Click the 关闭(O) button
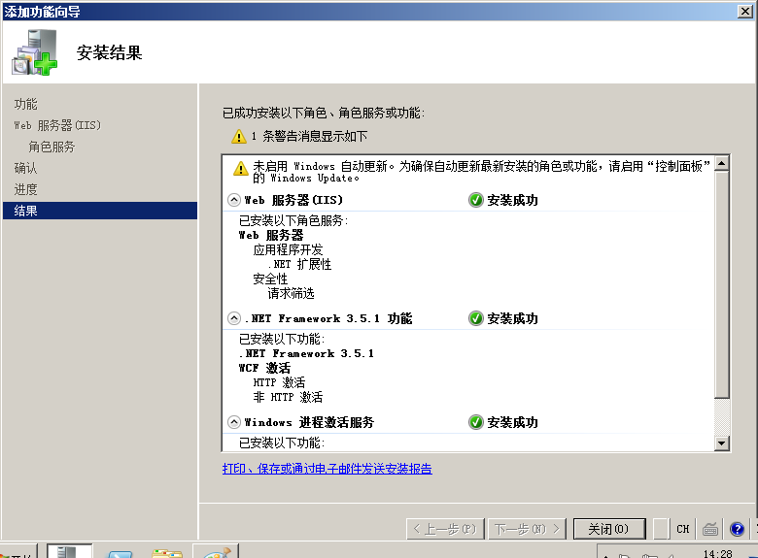The image size is (758, 558). (x=608, y=529)
